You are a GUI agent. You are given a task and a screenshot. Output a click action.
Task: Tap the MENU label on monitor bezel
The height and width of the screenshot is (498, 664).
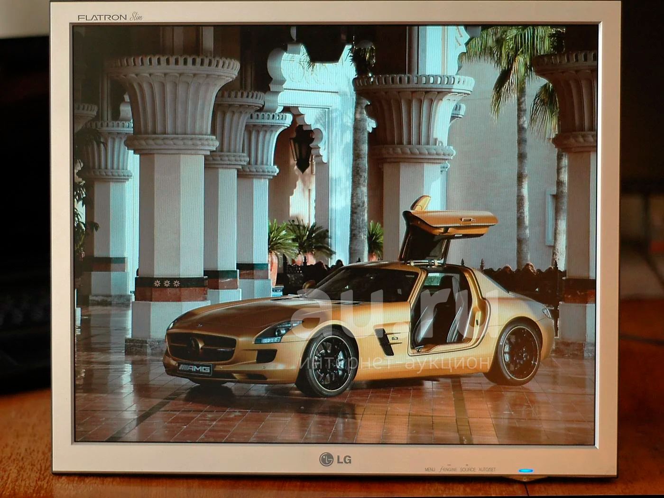point(430,470)
